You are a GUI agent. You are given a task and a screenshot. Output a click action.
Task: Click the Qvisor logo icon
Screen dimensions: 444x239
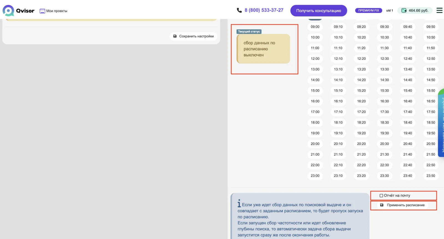(x=8, y=11)
